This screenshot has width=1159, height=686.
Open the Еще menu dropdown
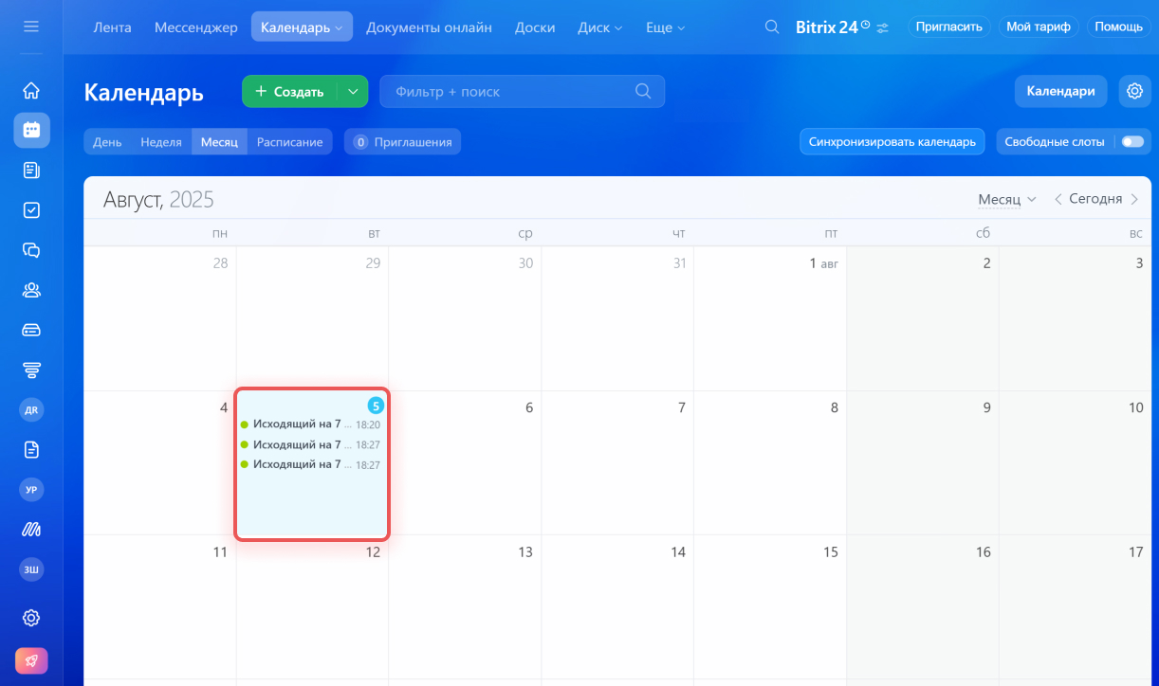click(x=665, y=27)
